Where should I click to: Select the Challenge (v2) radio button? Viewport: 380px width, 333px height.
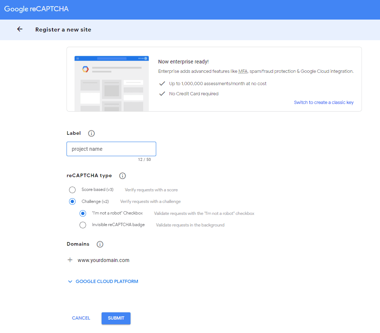coord(72,201)
